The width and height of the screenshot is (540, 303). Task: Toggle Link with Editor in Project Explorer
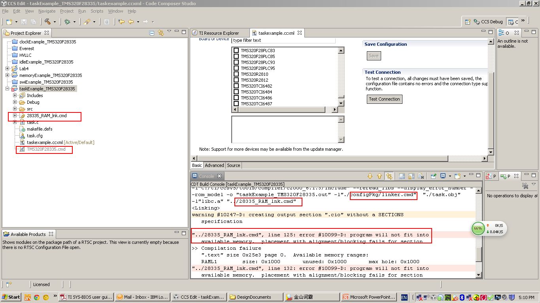[x=160, y=33]
